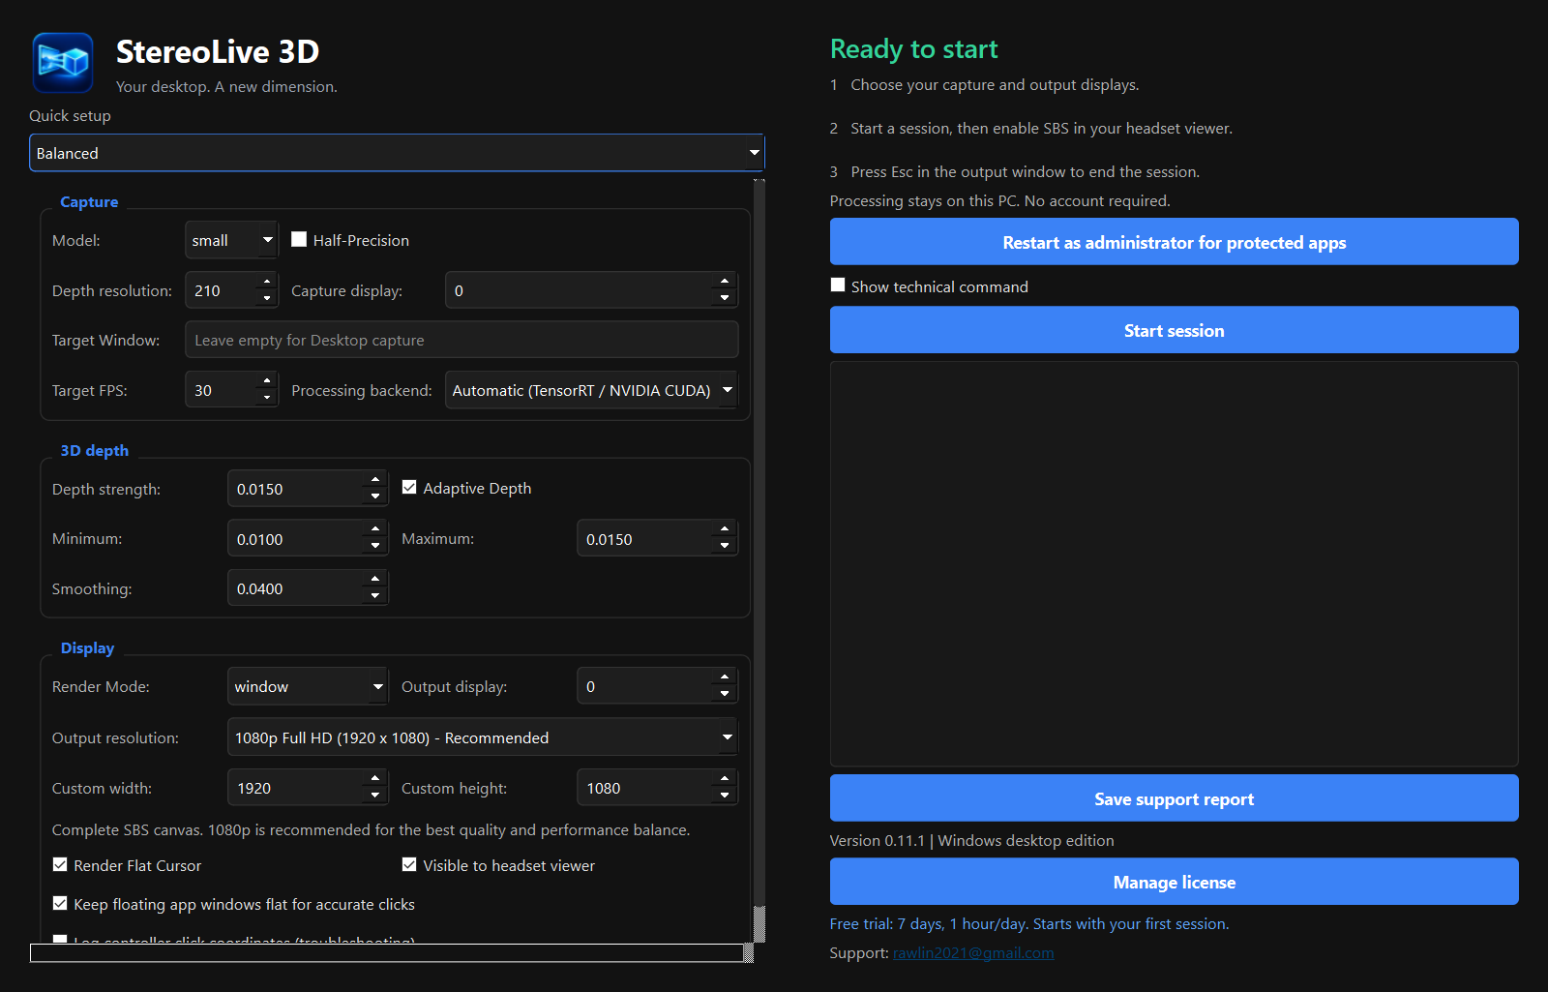This screenshot has height=992, width=1548.
Task: Decrease Depth resolution with down arrow
Action: pyautogui.click(x=267, y=298)
